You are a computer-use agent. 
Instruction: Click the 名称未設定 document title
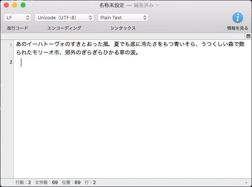(112, 6)
